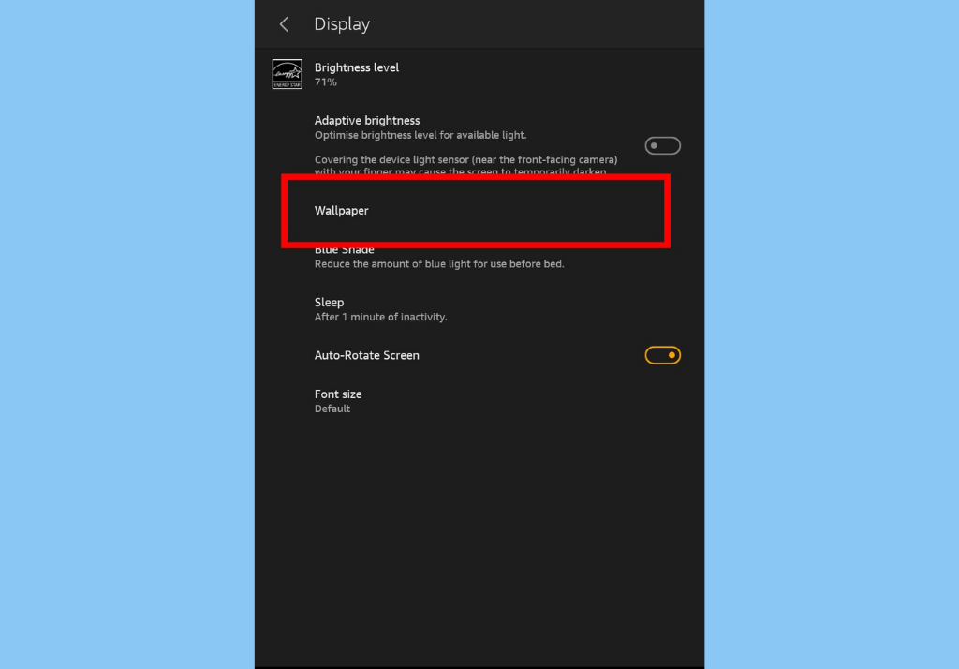Open the Blue Shade option

[x=479, y=257]
